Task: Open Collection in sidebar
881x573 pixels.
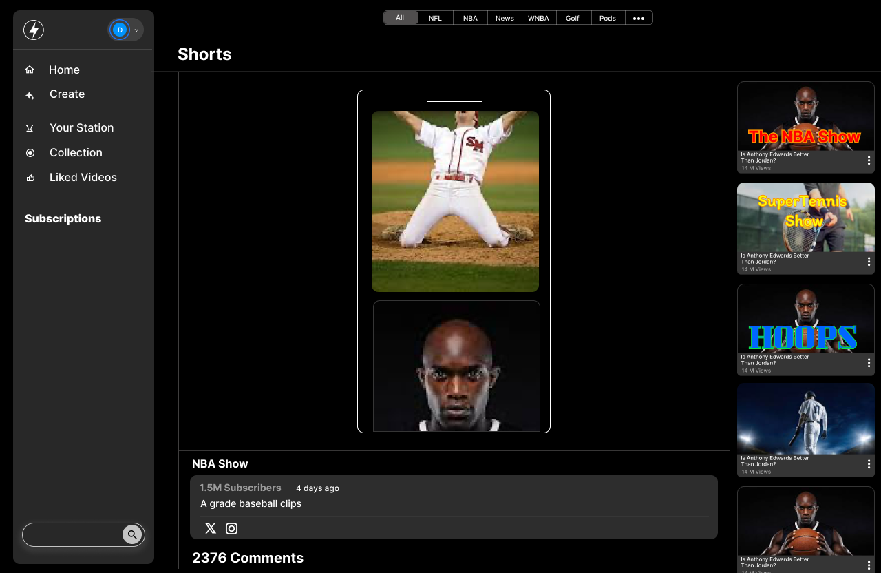Action: (x=76, y=153)
